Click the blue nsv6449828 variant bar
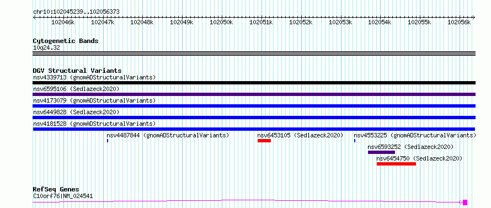This screenshot has height=208, width=491. click(x=254, y=118)
